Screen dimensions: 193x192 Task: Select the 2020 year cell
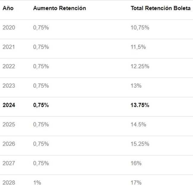(x=9, y=28)
